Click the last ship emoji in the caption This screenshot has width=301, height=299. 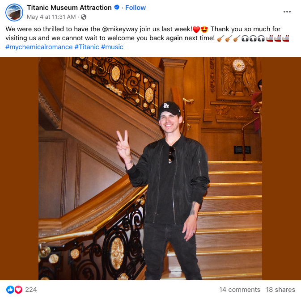point(285,38)
